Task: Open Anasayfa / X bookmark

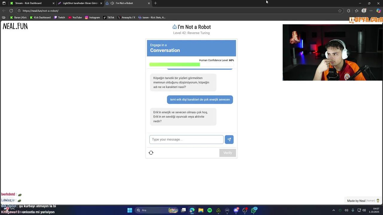Action: (126, 18)
